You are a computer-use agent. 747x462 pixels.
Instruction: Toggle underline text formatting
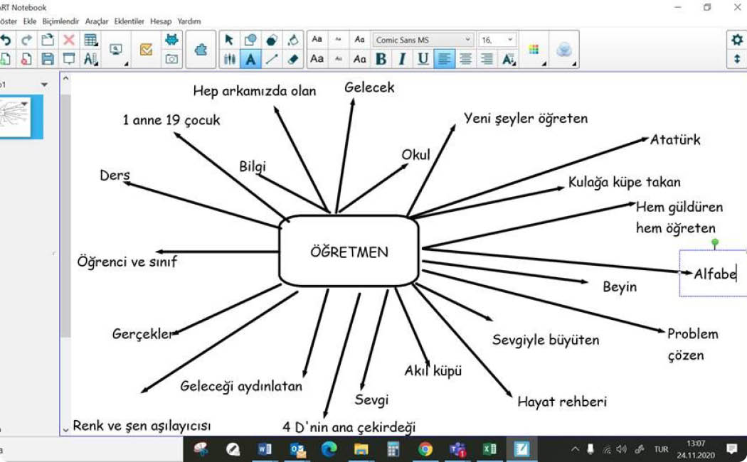423,59
